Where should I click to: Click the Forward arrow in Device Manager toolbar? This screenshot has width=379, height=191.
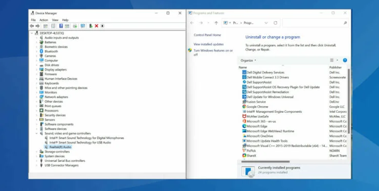point(37,26)
